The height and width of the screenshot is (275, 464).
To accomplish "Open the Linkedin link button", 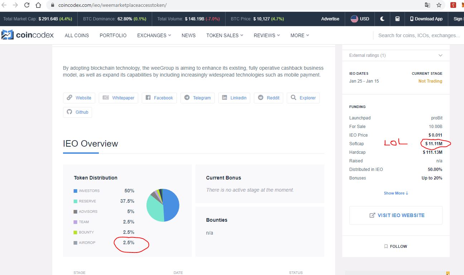I will click(x=234, y=98).
